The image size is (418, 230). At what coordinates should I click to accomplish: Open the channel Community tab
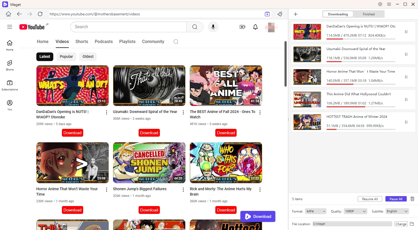coord(153,42)
